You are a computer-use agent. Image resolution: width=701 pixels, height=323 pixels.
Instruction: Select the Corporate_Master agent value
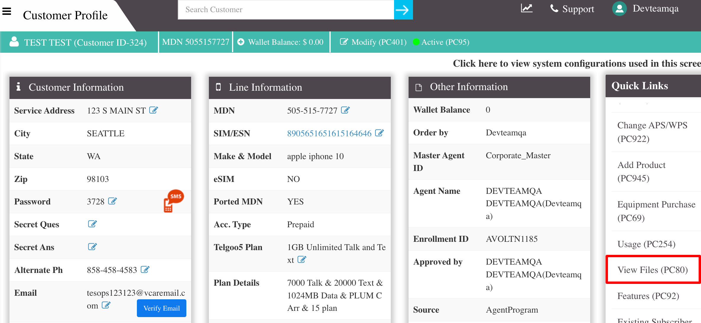tap(518, 156)
